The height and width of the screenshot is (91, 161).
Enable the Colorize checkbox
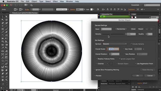96,64
